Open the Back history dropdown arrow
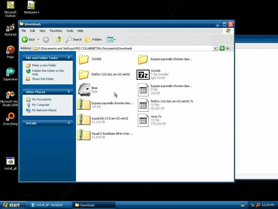 point(38,39)
